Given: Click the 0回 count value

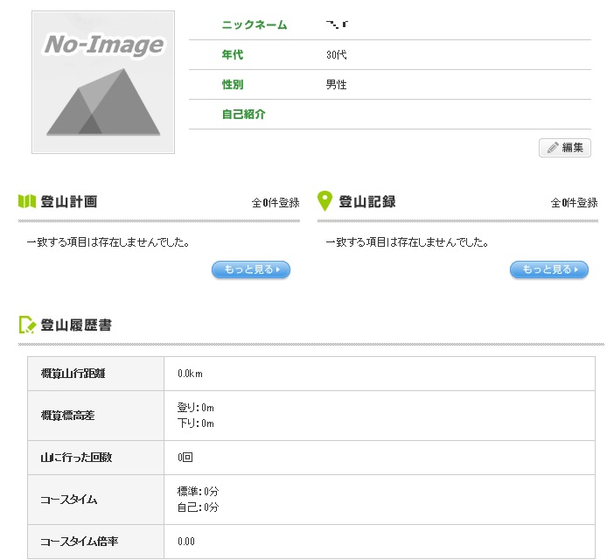Looking at the screenshot, I should pyautogui.click(x=185, y=458).
